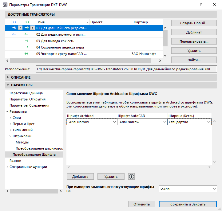Click the help question mark in title bar
222x211 pixels.
[x=201, y=5]
